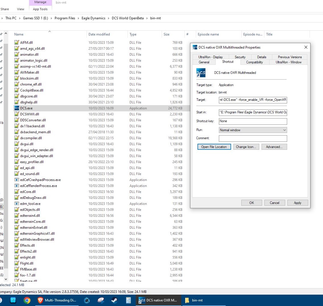Click the Effects2.dll file icon
This screenshot has width=323, height=306.
click(x=17, y=251)
